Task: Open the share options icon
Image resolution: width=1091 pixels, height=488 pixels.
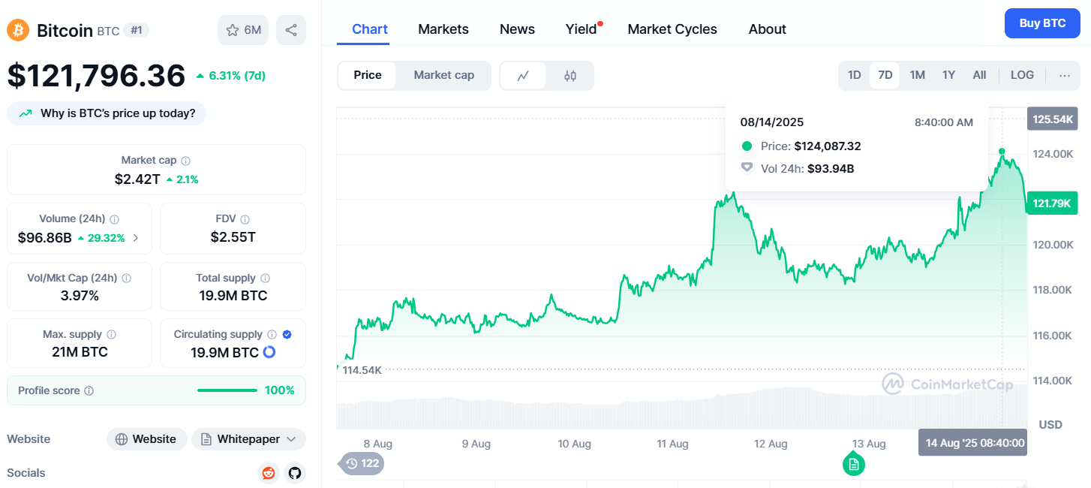Action: 291,30
